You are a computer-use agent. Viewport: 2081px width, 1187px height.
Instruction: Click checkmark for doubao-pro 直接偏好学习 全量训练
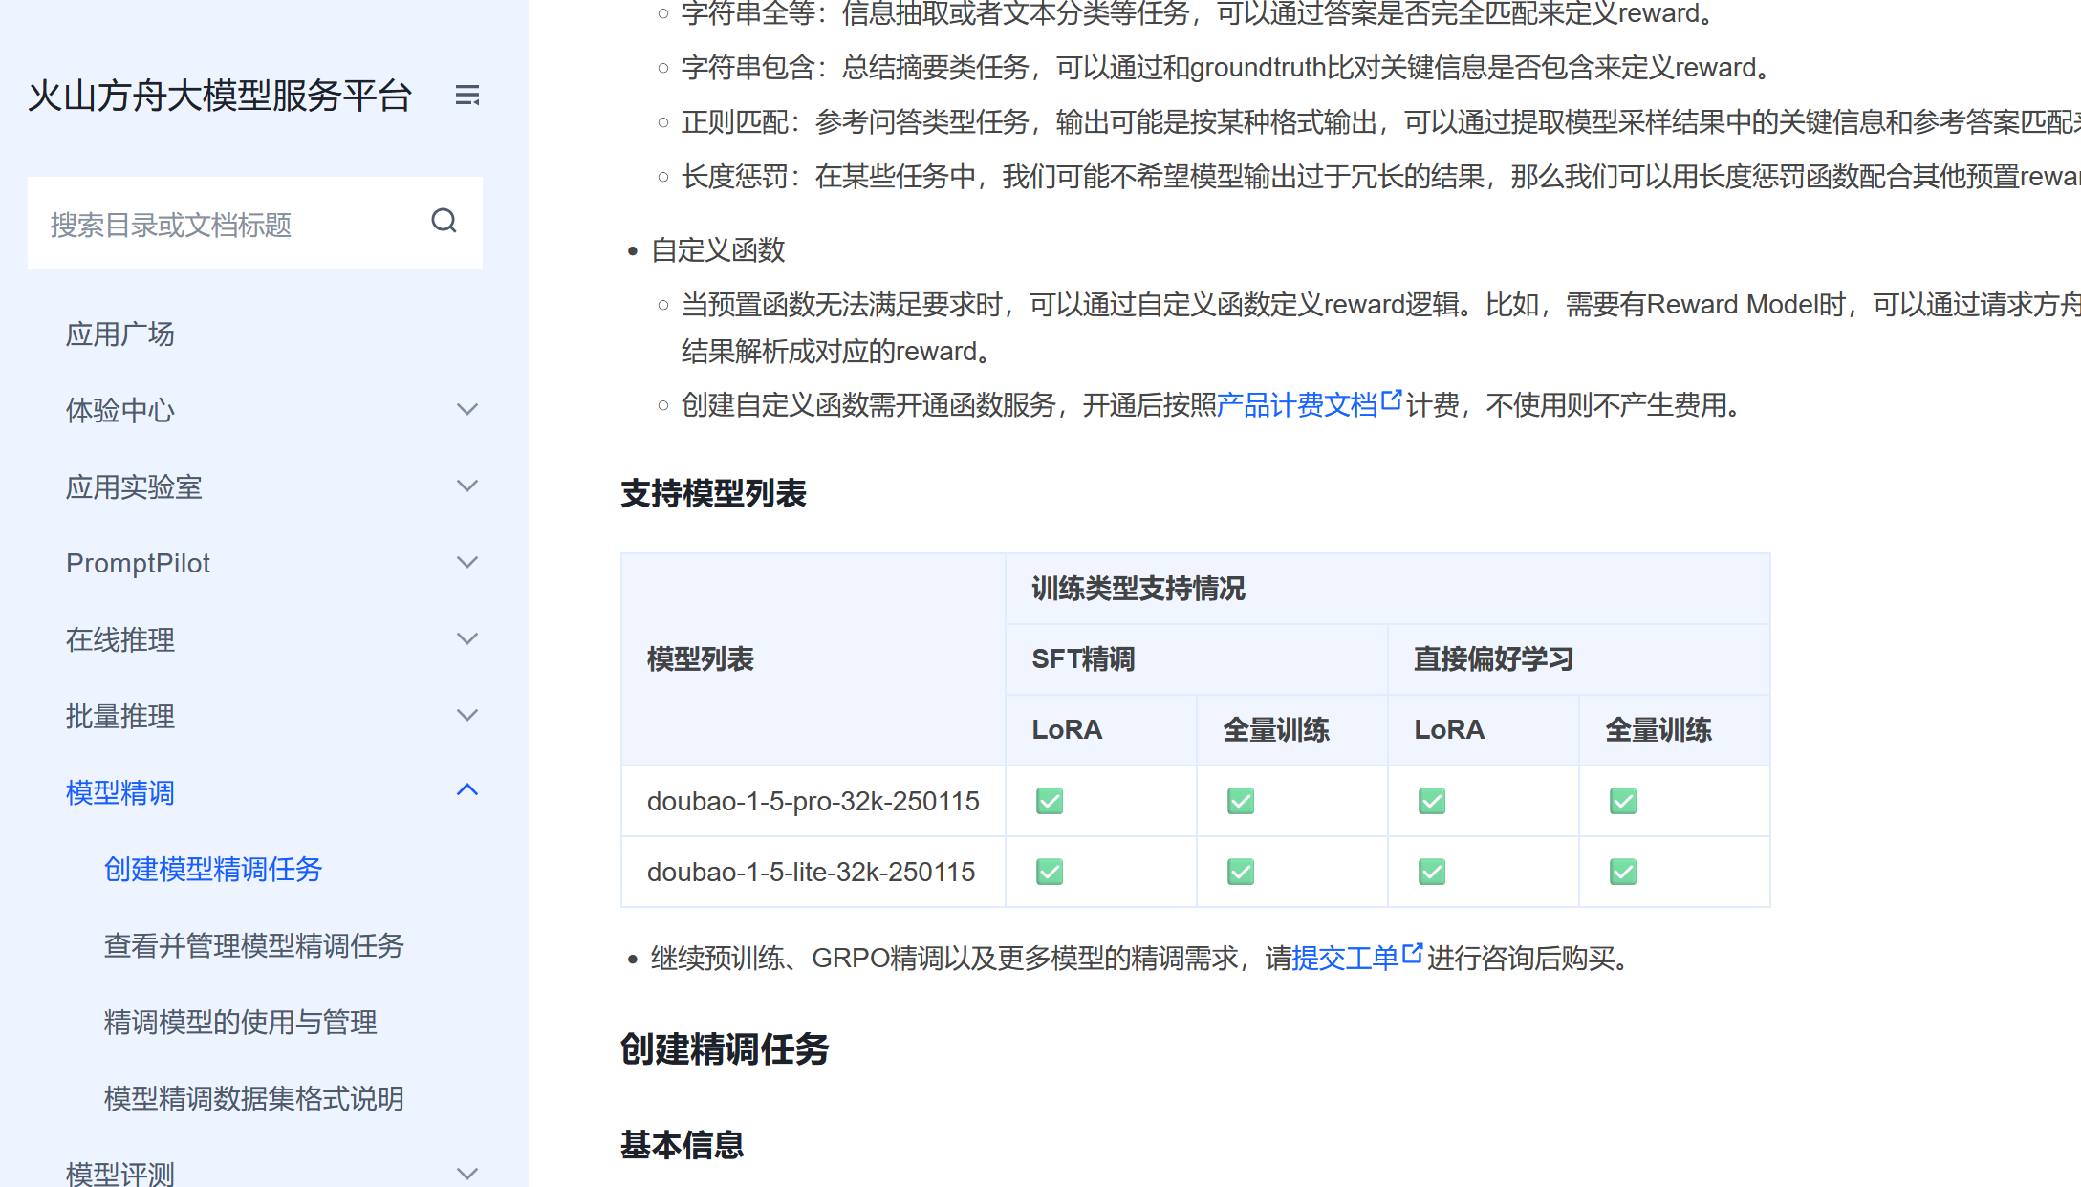1623,801
